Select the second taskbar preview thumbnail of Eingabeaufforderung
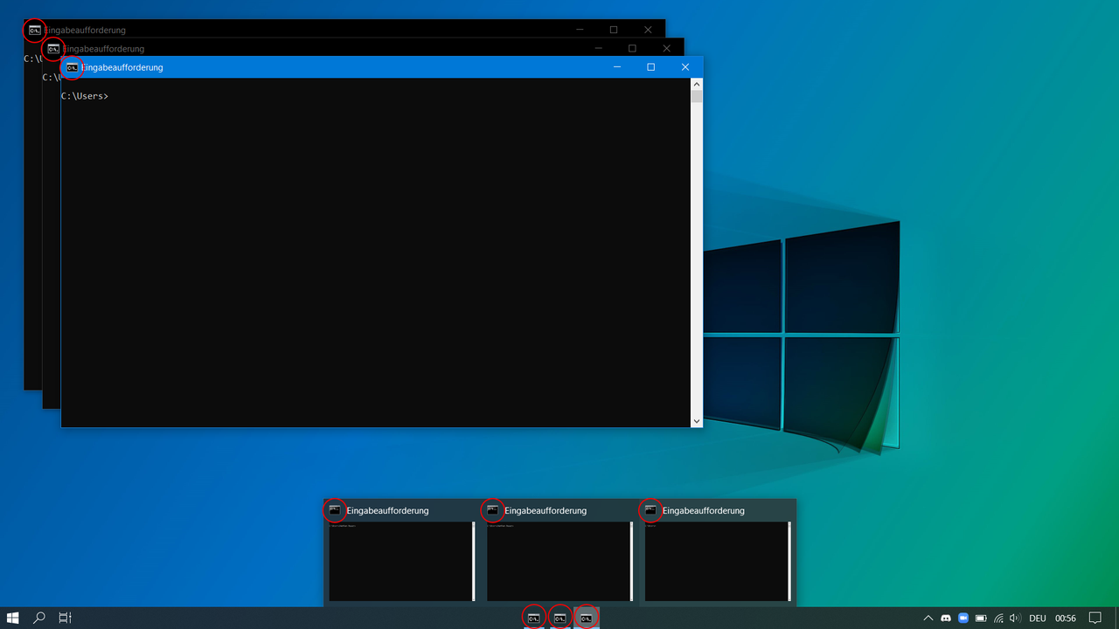 click(x=559, y=561)
